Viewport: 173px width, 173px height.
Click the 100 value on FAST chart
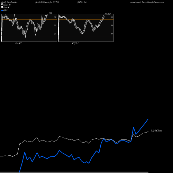click(51, 13)
